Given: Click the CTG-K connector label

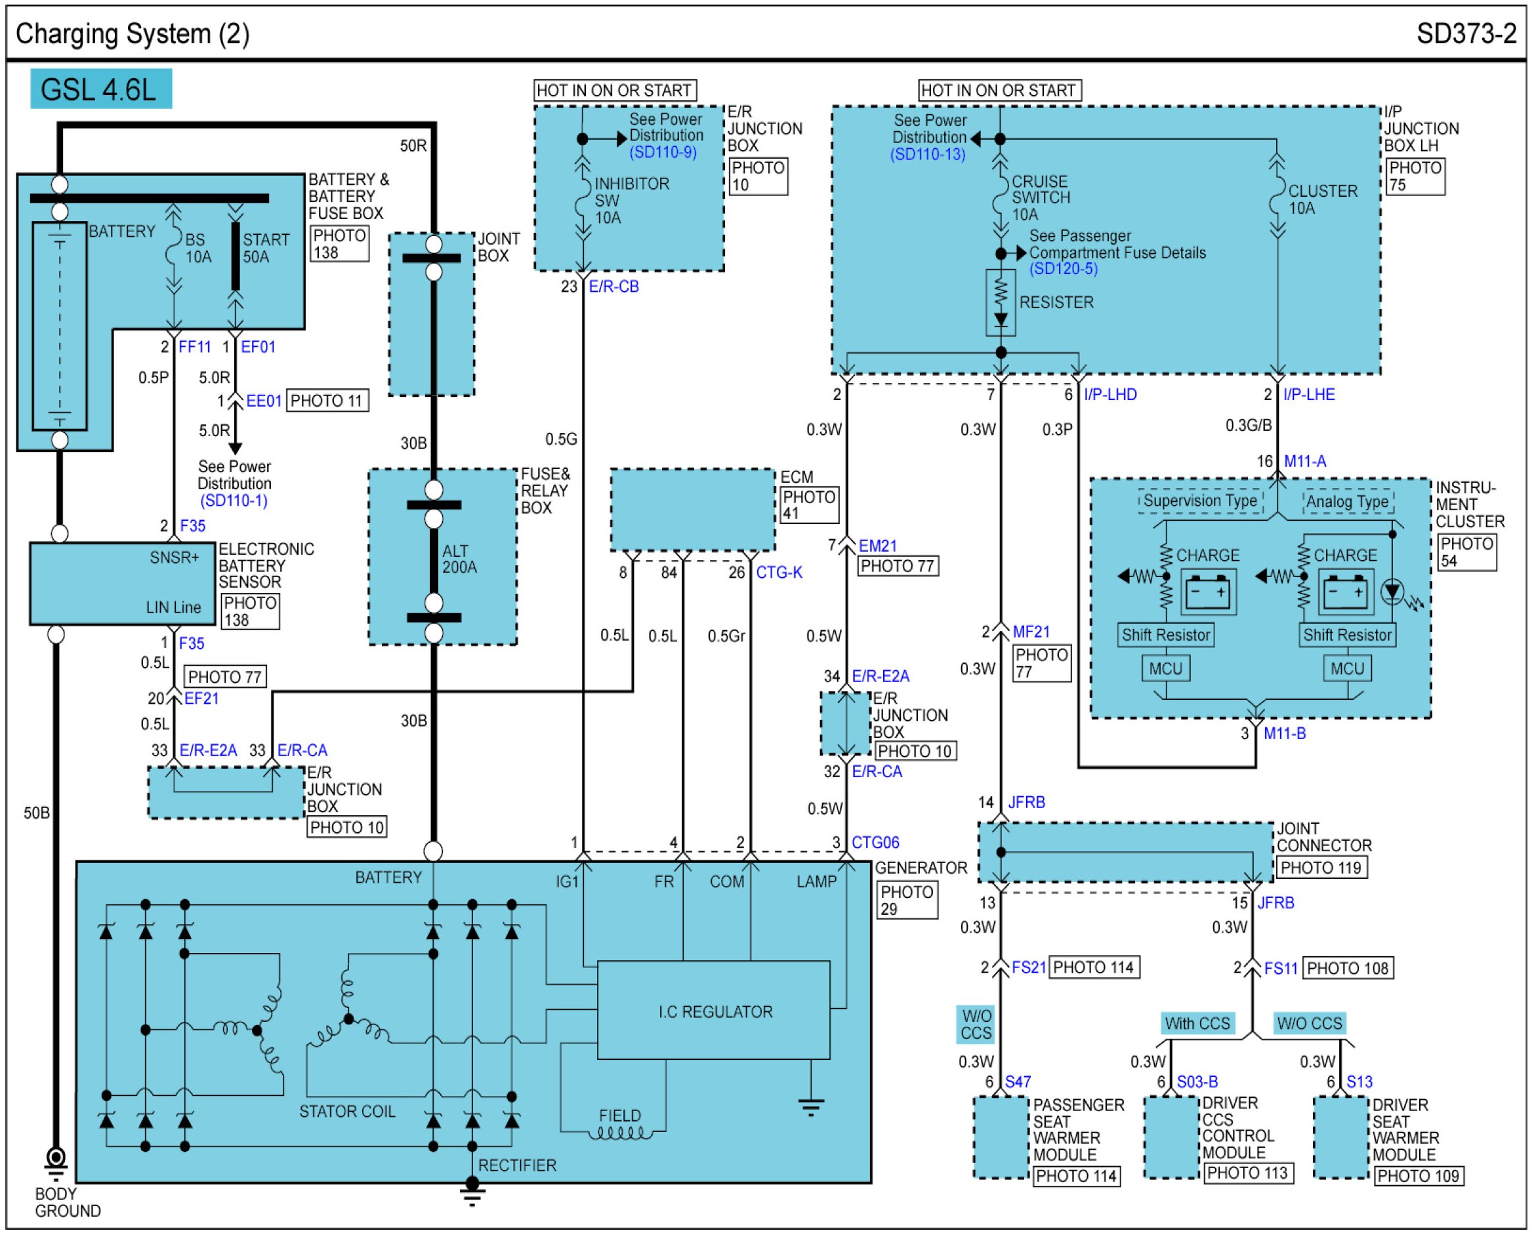Looking at the screenshot, I should click(x=779, y=573).
